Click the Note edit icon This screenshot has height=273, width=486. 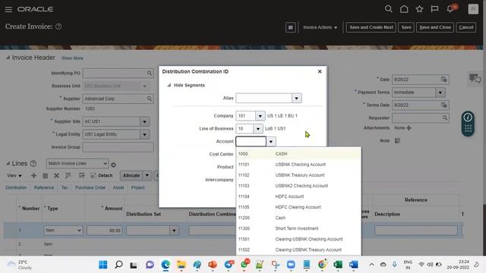397,141
